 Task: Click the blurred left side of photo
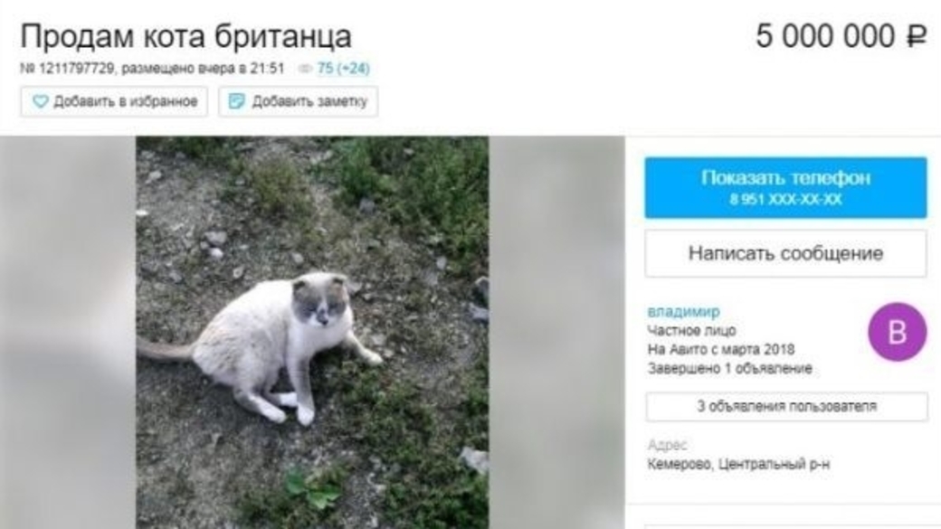coord(68,332)
